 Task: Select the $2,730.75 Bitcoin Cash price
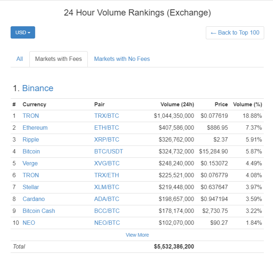tap(215, 211)
